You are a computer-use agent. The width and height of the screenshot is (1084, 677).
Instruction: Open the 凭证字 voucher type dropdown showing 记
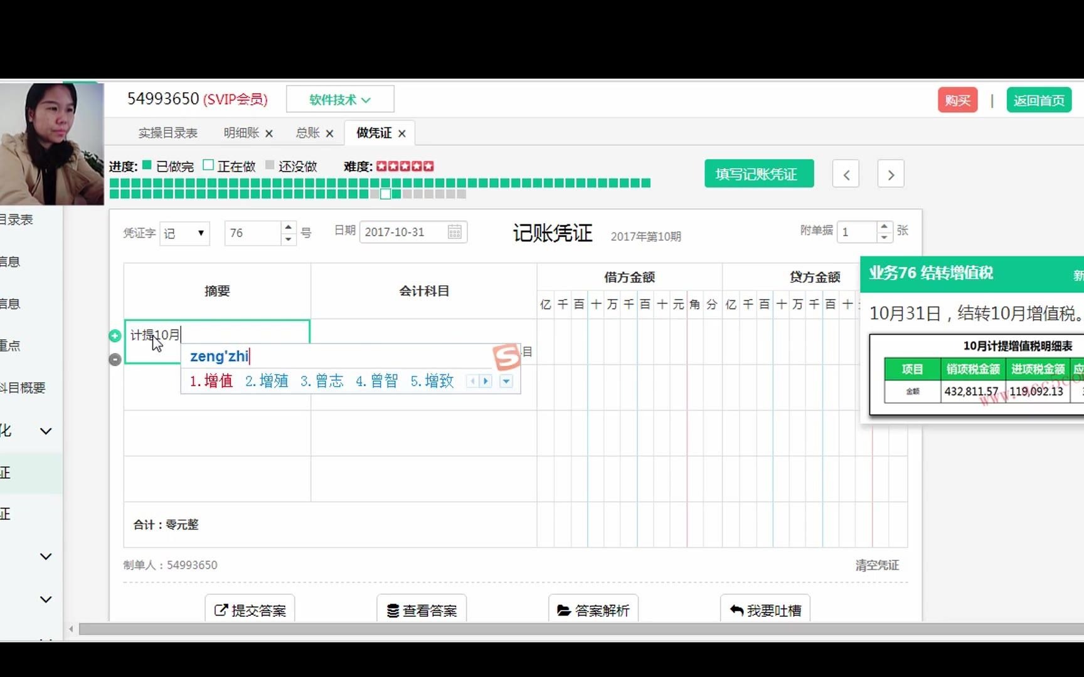coord(184,233)
